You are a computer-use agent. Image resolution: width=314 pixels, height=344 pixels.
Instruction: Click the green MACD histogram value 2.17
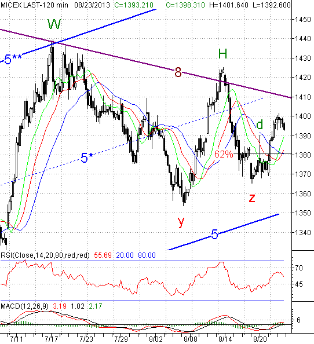coord(96,306)
